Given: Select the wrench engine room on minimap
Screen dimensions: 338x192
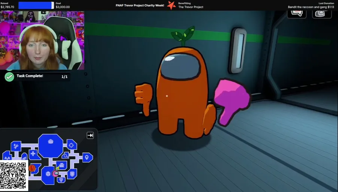Looking at the screenshot, I should coord(16,146).
